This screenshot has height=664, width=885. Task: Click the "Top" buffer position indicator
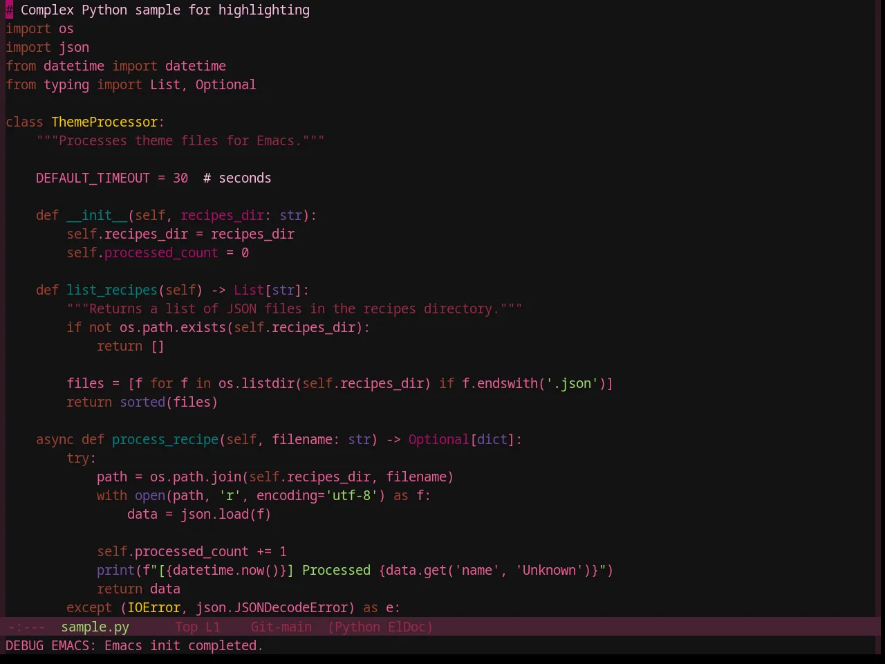(186, 627)
